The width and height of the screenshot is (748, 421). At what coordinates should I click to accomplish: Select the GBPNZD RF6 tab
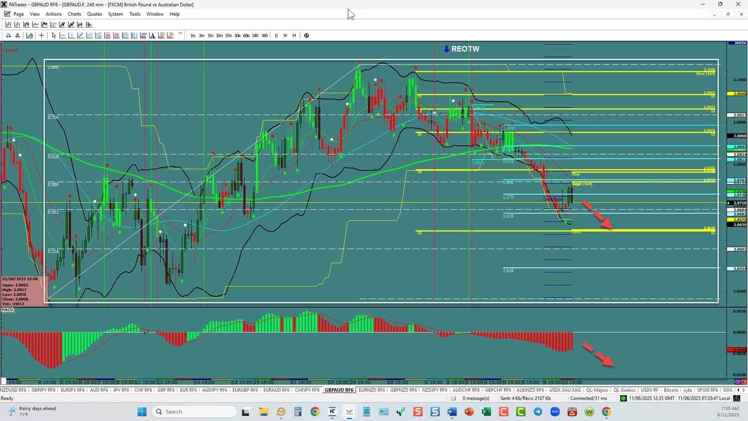[x=403, y=390]
